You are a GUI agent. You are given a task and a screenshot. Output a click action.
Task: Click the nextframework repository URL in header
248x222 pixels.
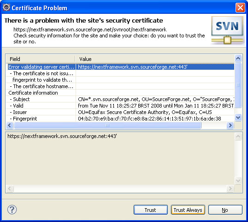pos(90,30)
